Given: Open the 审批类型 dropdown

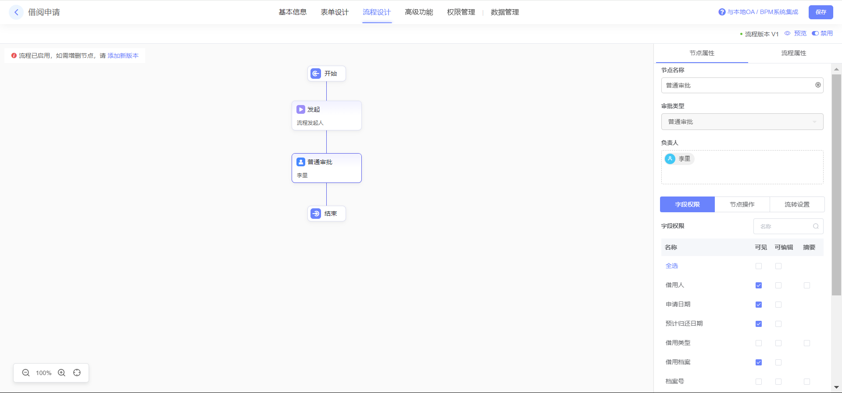Looking at the screenshot, I should coord(742,122).
